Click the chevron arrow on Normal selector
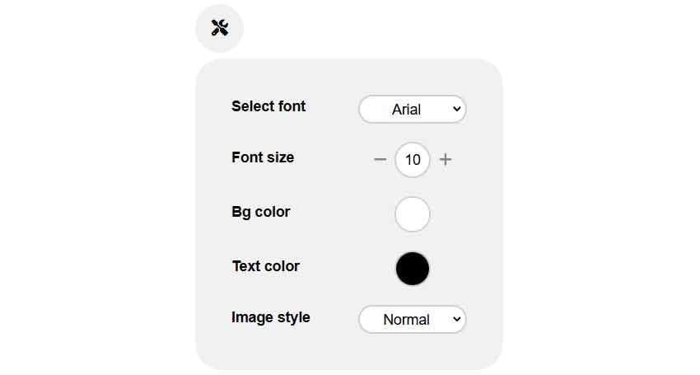This screenshot has height=375, width=700. [x=456, y=319]
